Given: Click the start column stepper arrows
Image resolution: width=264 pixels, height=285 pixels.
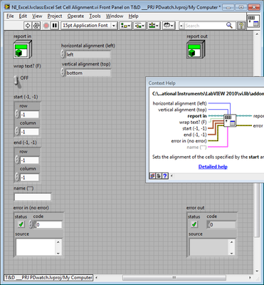Looking at the screenshot, I should click(x=17, y=131).
